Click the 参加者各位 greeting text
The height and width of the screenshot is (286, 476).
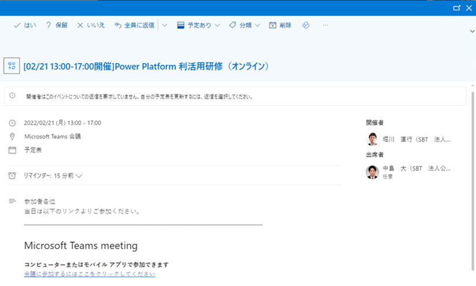[40, 201]
